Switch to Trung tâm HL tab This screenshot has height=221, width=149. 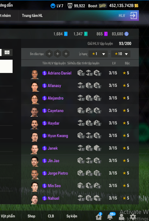(x=32, y=15)
